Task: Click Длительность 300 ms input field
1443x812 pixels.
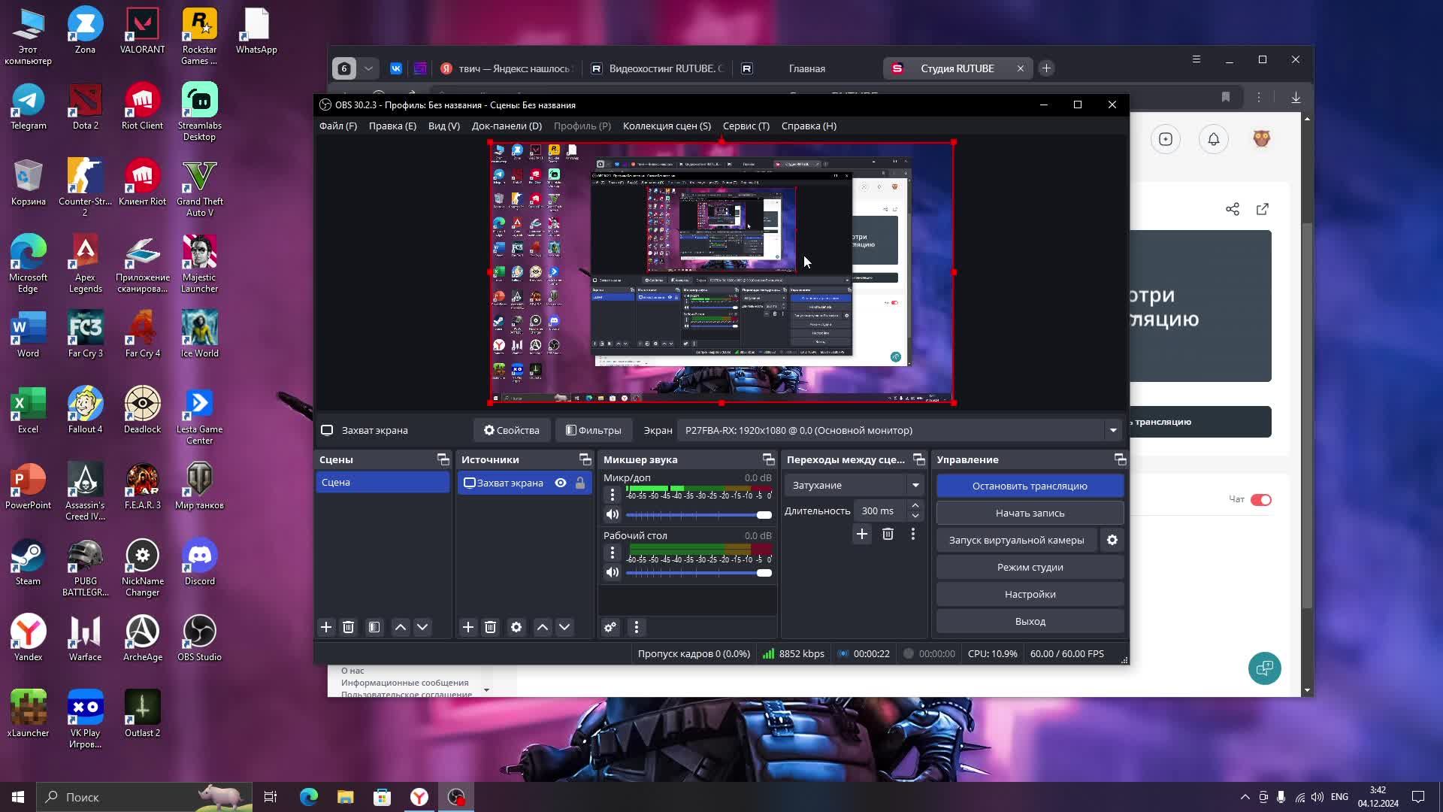Action: coord(881,511)
